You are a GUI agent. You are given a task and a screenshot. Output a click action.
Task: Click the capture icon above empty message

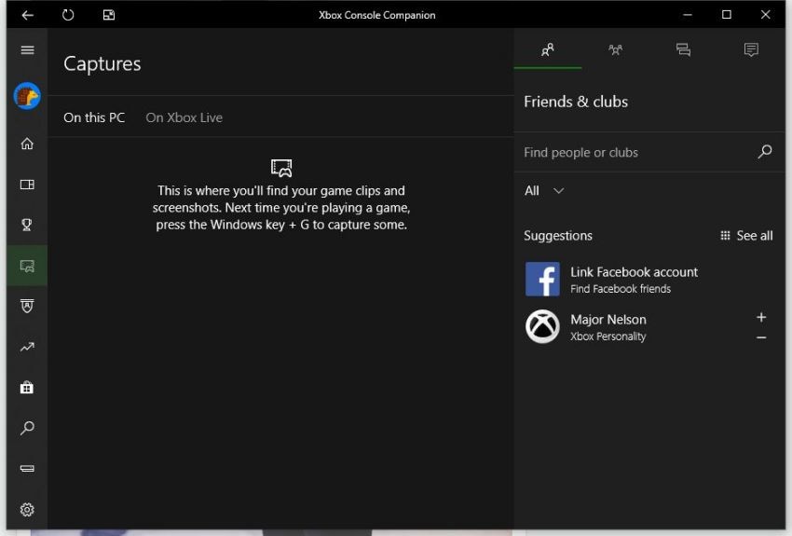coord(281,168)
